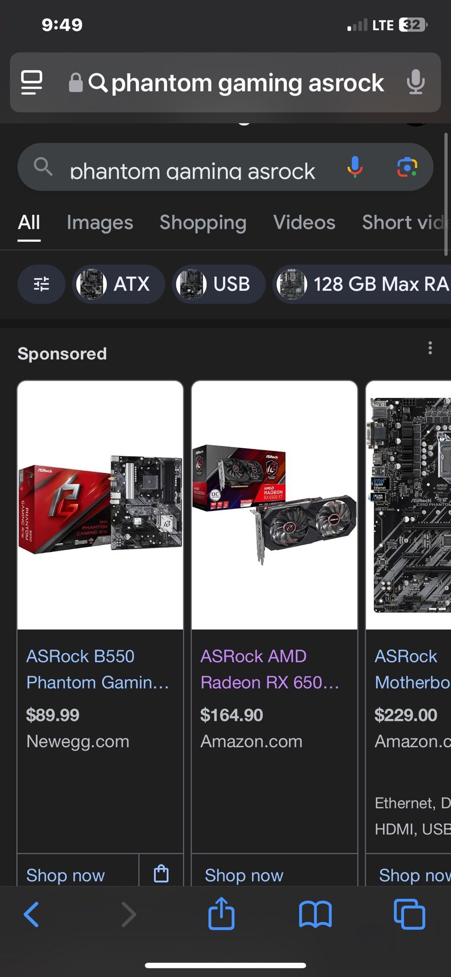Apply the ATX filter chip
The width and height of the screenshot is (451, 977).
[x=118, y=284]
